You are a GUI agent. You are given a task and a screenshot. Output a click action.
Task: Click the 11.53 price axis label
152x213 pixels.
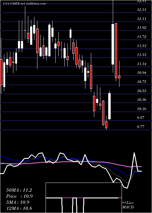(x=142, y=46)
